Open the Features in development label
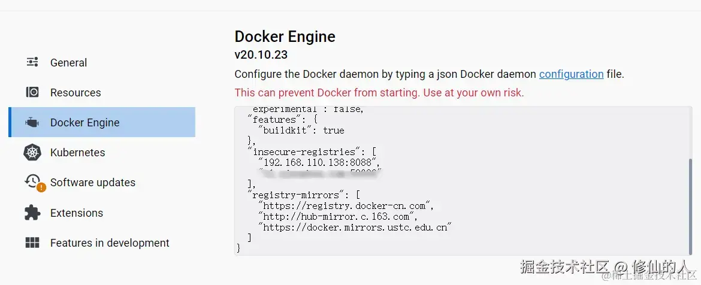Screen dimensions: 701x285 [x=110, y=242]
